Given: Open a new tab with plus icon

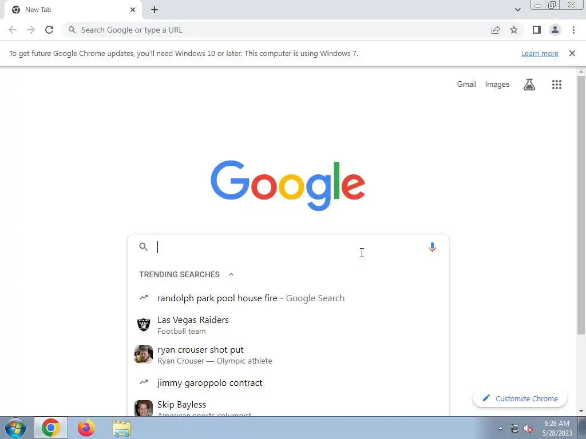Looking at the screenshot, I should click(x=155, y=10).
